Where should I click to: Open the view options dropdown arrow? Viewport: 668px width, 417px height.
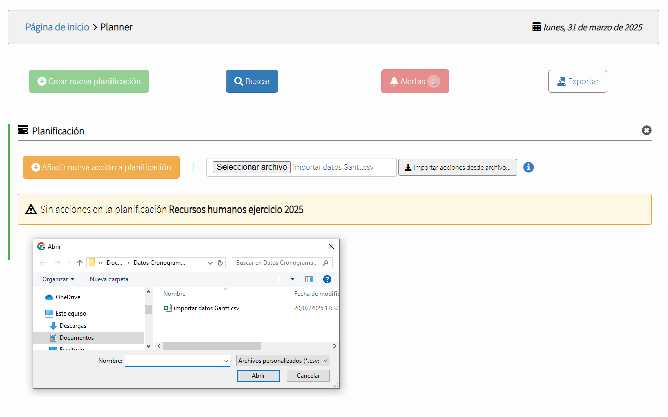click(x=292, y=279)
